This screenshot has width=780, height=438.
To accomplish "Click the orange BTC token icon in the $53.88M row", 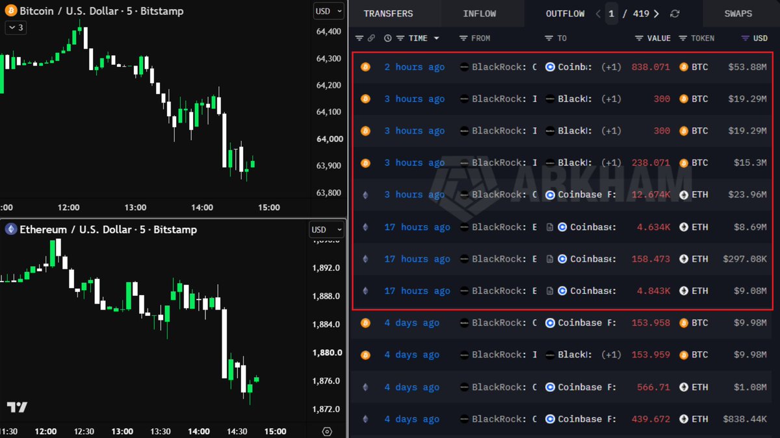I will (683, 67).
